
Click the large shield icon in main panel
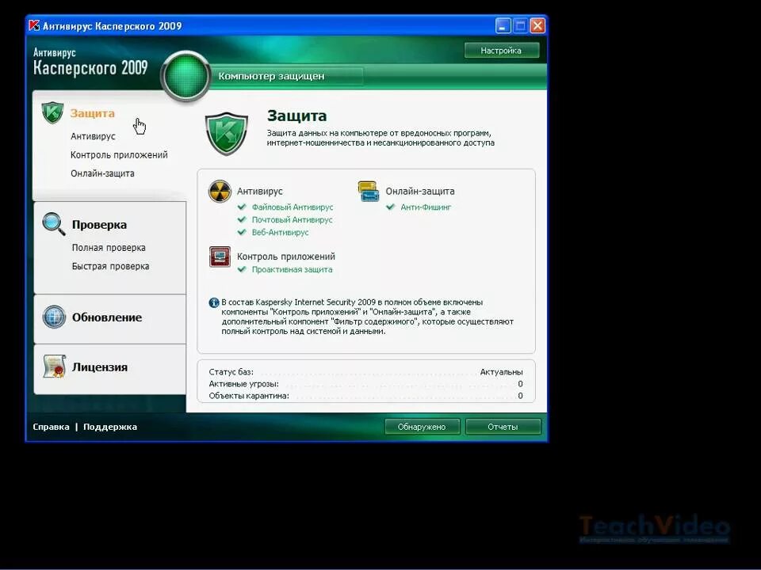coord(227,133)
